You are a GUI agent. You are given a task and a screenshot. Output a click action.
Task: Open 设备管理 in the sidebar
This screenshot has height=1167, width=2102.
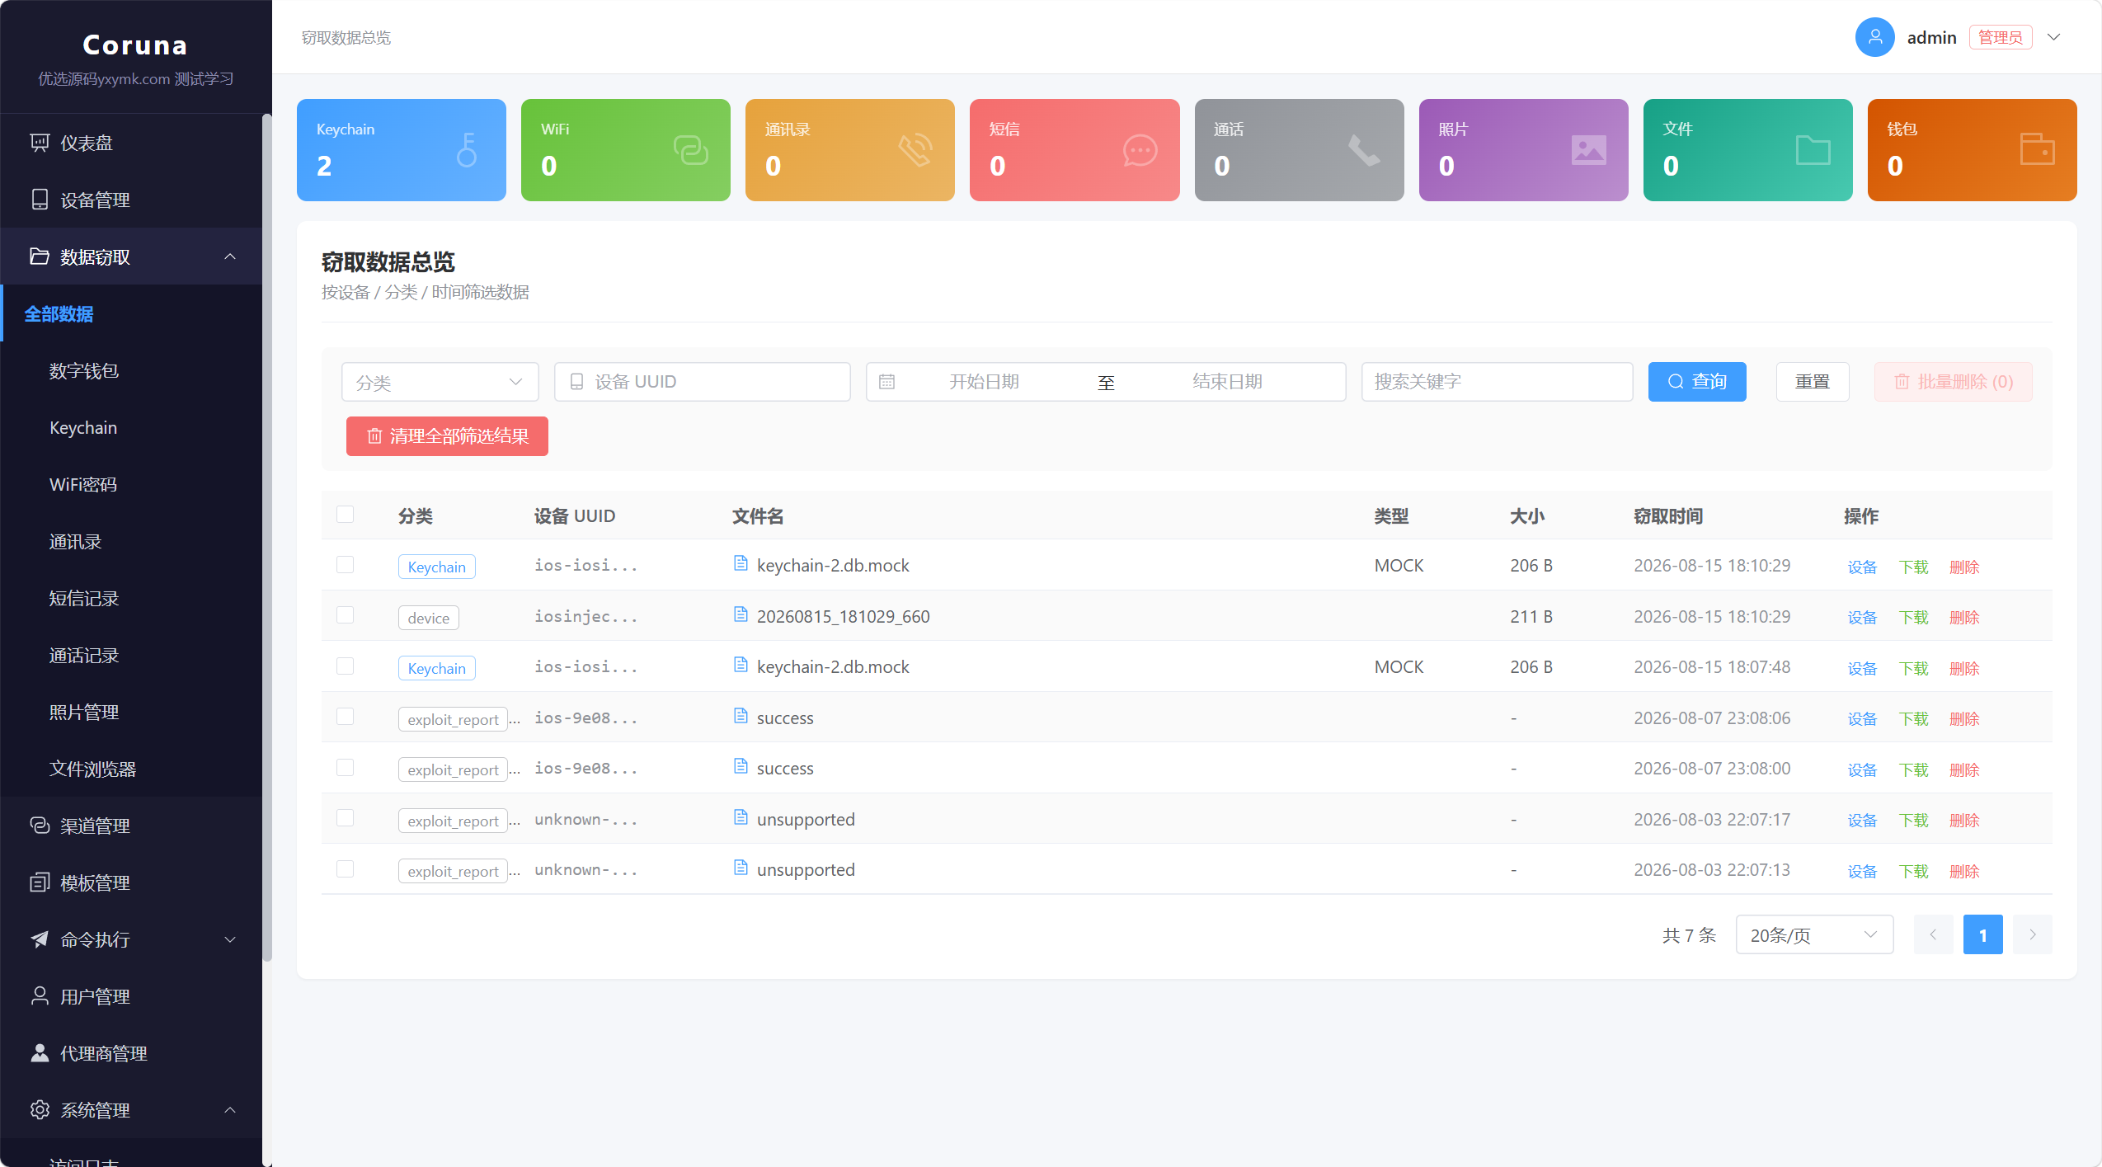(131, 200)
